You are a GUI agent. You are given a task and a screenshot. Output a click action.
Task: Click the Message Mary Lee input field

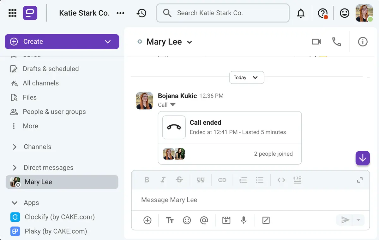pyautogui.click(x=250, y=200)
